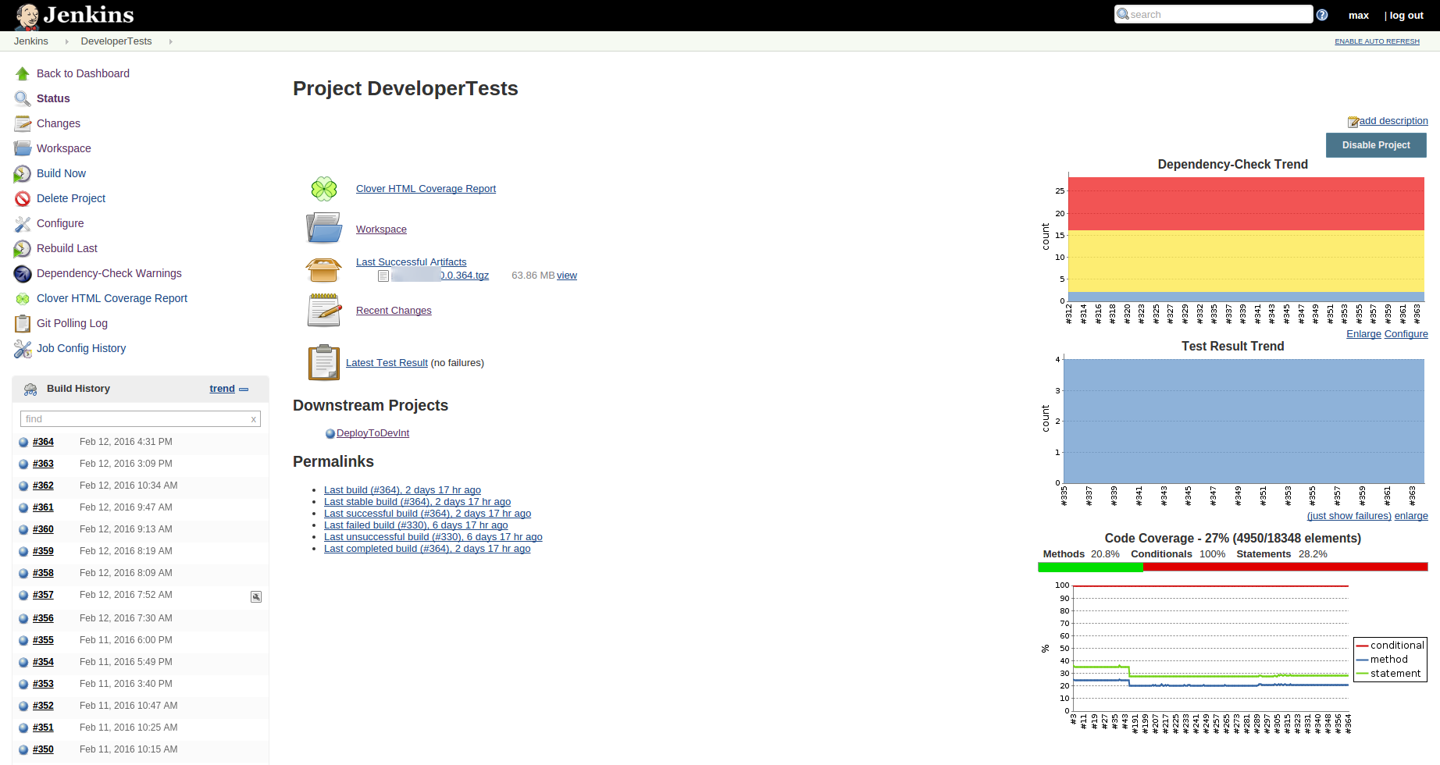Select Build Now in sidebar
Screen dimensions: 1440x765
click(62, 173)
